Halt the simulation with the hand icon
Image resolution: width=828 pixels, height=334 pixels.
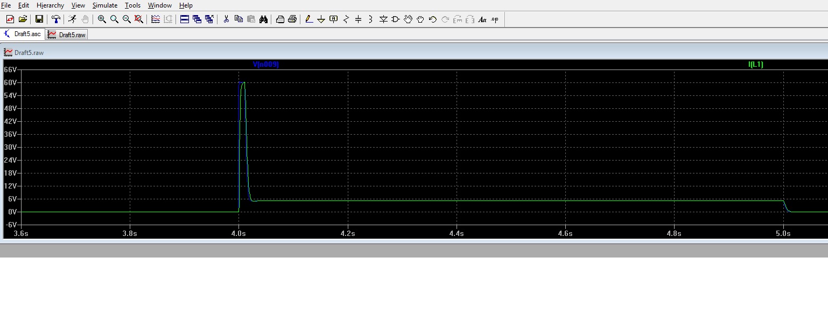tap(85, 19)
